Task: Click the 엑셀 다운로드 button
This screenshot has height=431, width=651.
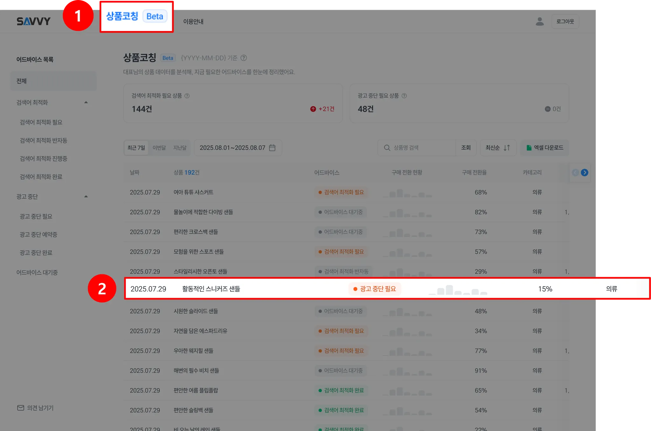Action: [x=545, y=148]
